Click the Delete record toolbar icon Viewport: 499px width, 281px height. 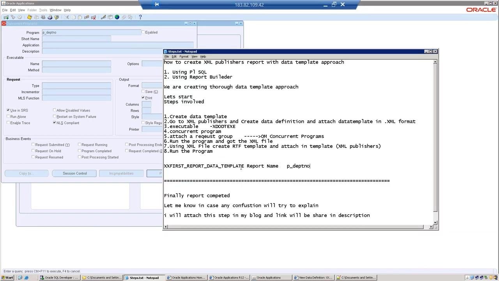tap(94, 17)
